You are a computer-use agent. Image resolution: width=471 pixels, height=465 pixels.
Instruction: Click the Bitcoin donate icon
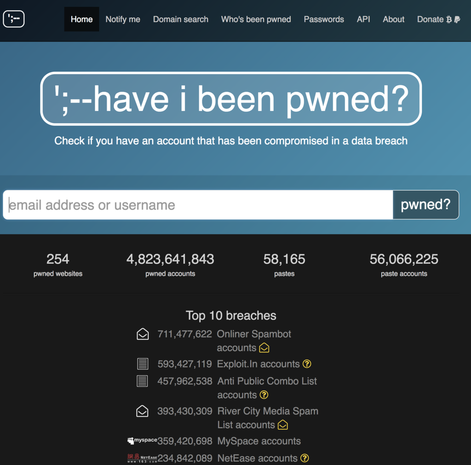(449, 19)
